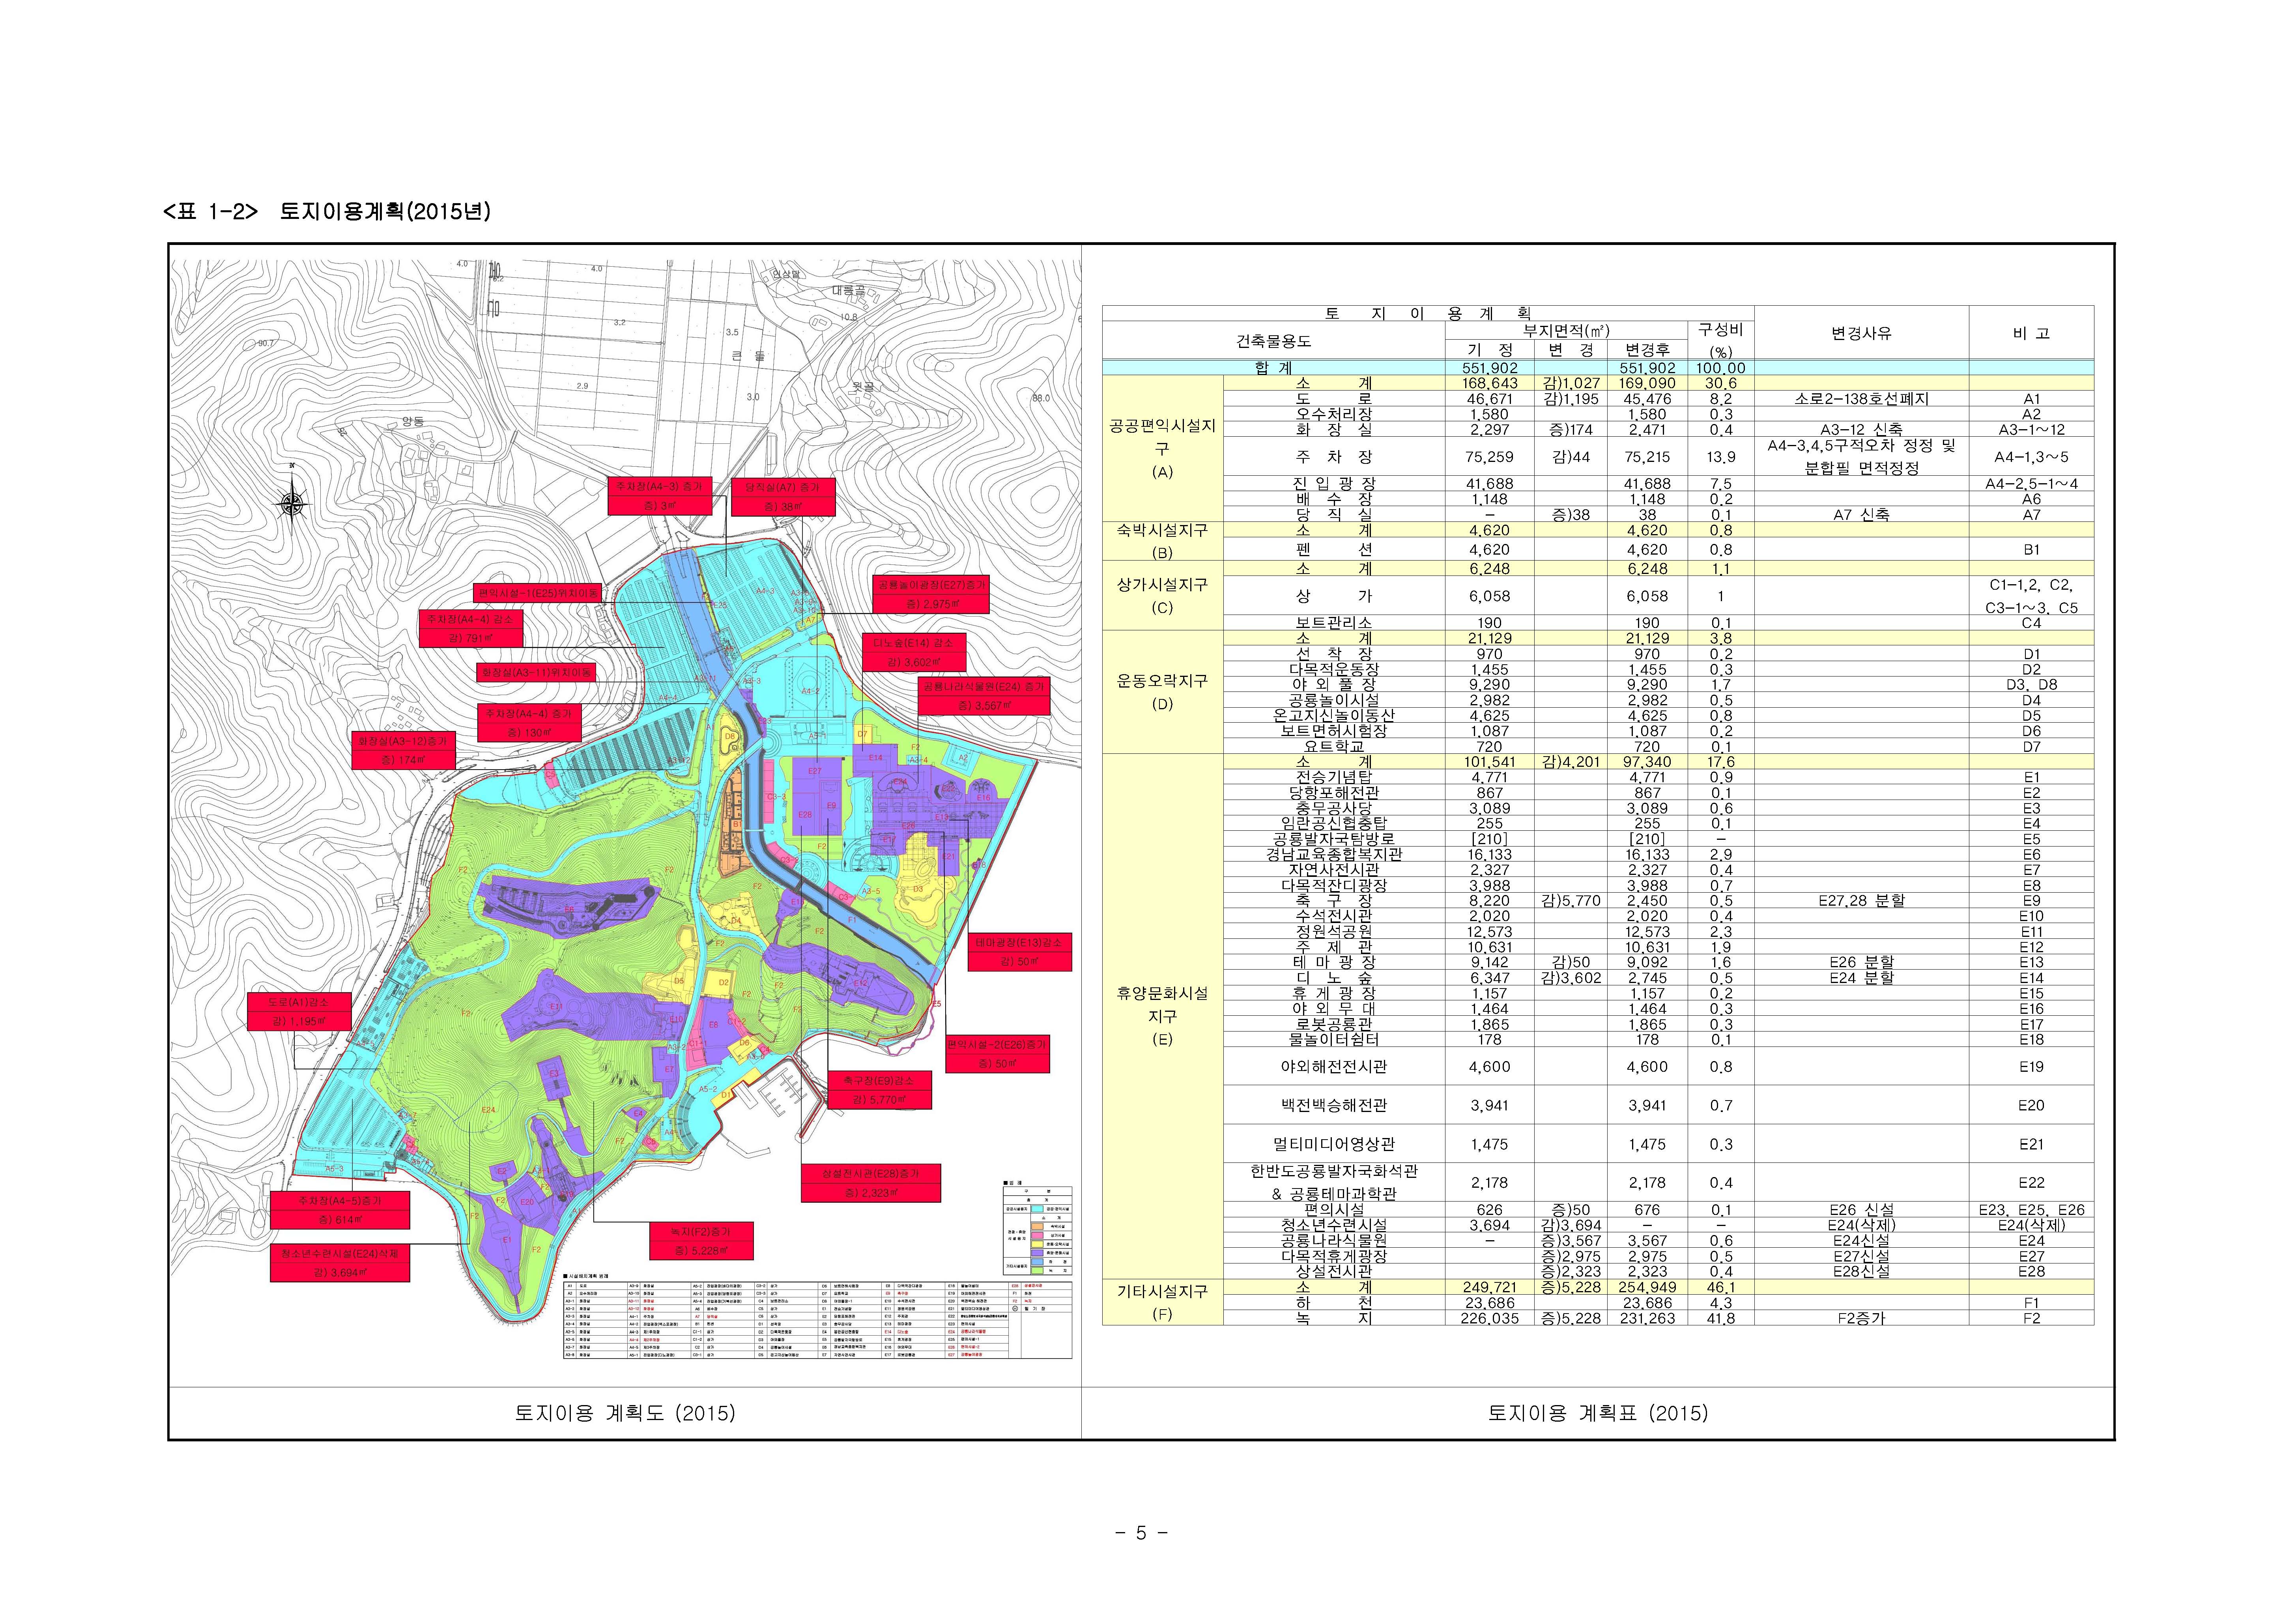
Task: Click the 녹지(F2)증가 callout
Action: click(x=701, y=1241)
